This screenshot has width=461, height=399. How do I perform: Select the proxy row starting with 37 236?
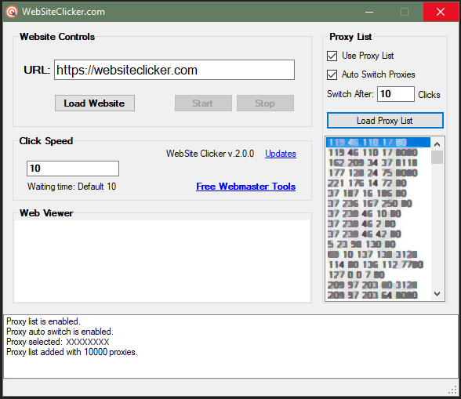[379, 204]
